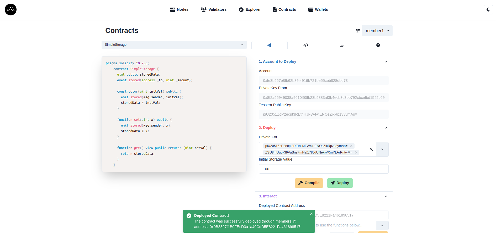
Task: Open the settings sliders icon beside member1
Action: (358, 31)
